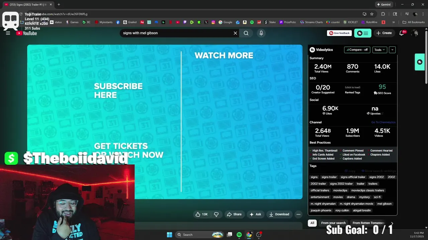
Task: Open the Streams Charts bookmark
Action: [312, 22]
